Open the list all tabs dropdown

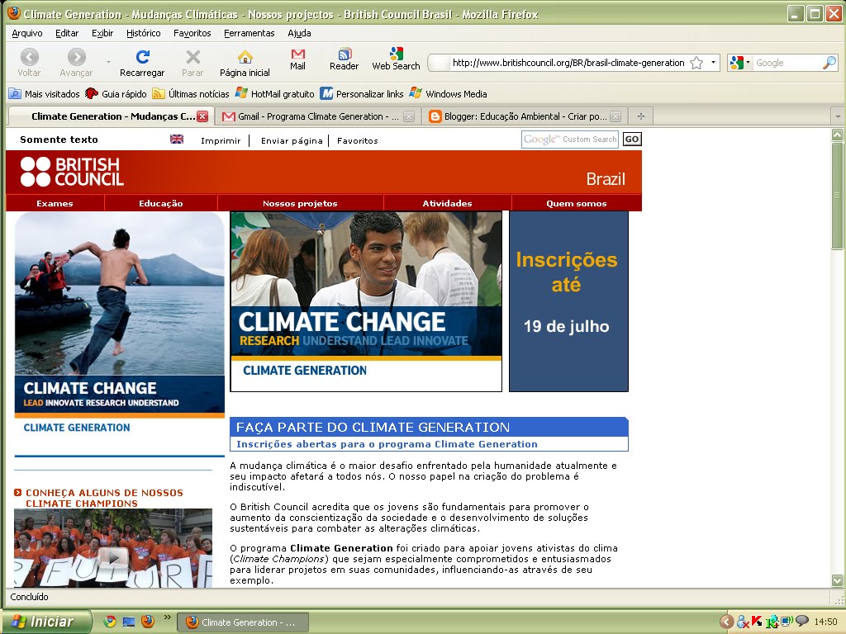(x=838, y=116)
